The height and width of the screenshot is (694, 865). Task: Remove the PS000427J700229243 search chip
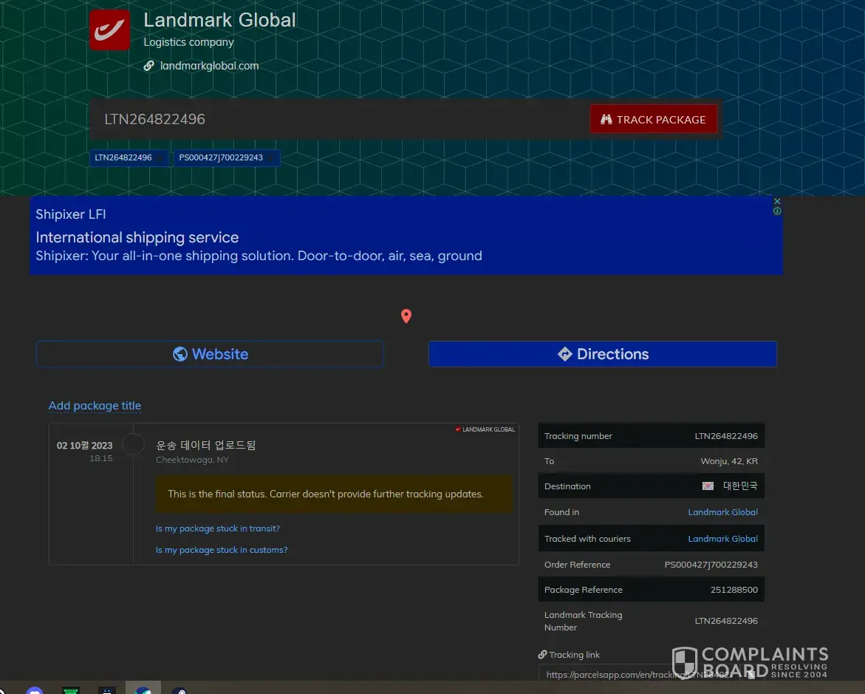point(271,158)
